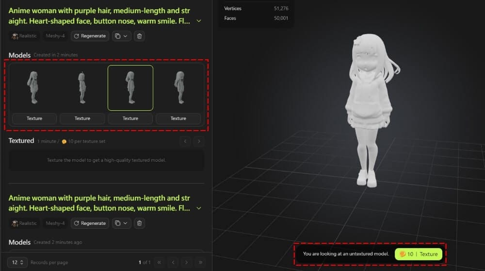This screenshot has height=271, width=485.
Task: Open copy options dropdown in lower card
Action: (x=121, y=223)
